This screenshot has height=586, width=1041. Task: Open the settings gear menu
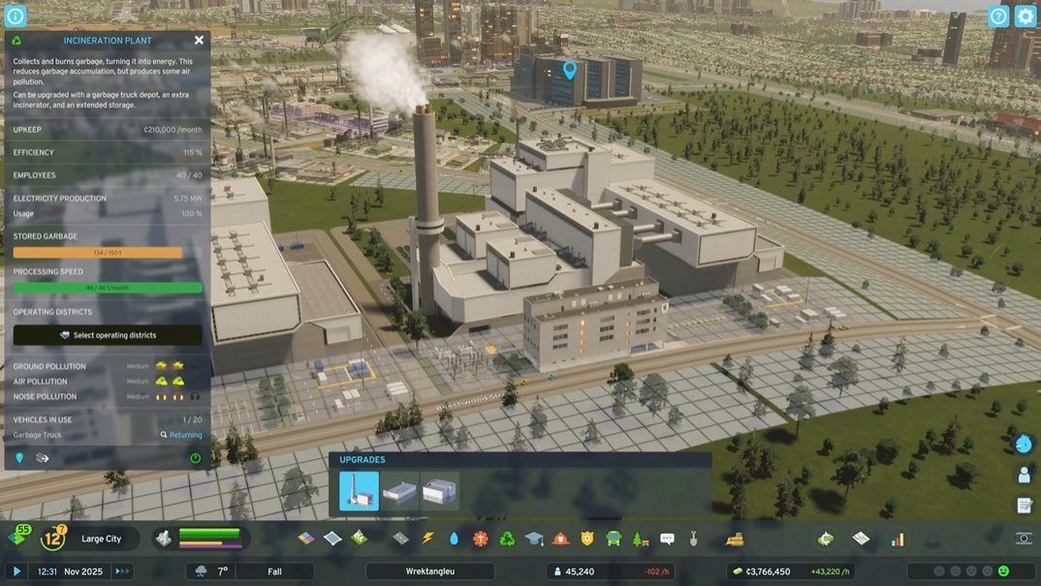[1025, 15]
